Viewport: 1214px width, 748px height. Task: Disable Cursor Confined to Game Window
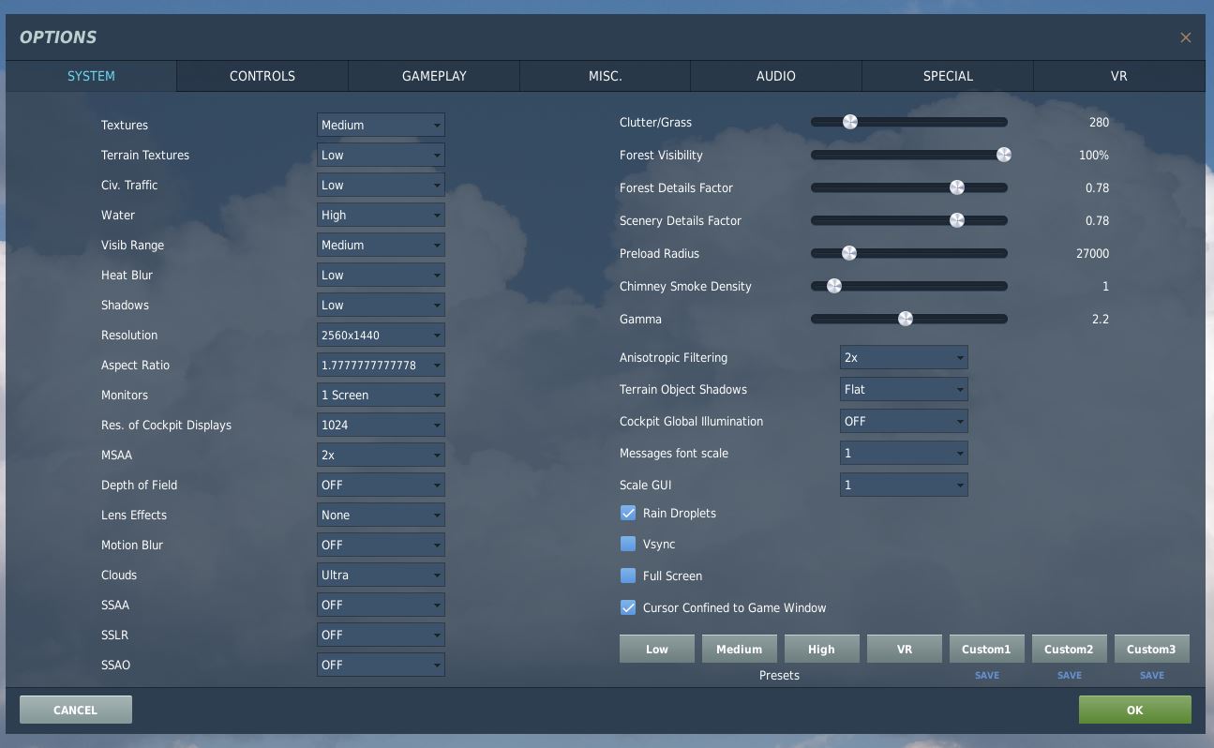628,607
